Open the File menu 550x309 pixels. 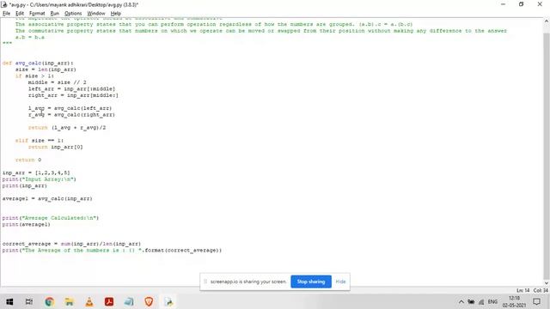pos(6,14)
